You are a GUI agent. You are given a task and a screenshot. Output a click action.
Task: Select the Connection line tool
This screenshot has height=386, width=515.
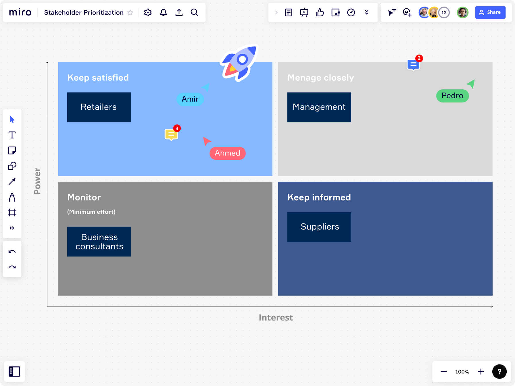click(x=12, y=182)
